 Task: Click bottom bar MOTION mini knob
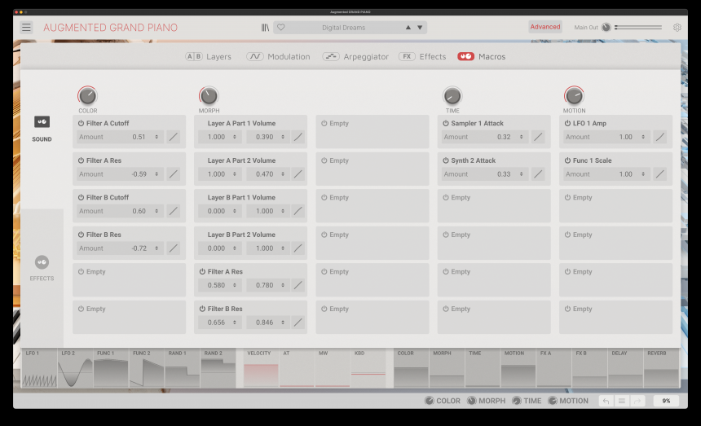tap(553, 401)
